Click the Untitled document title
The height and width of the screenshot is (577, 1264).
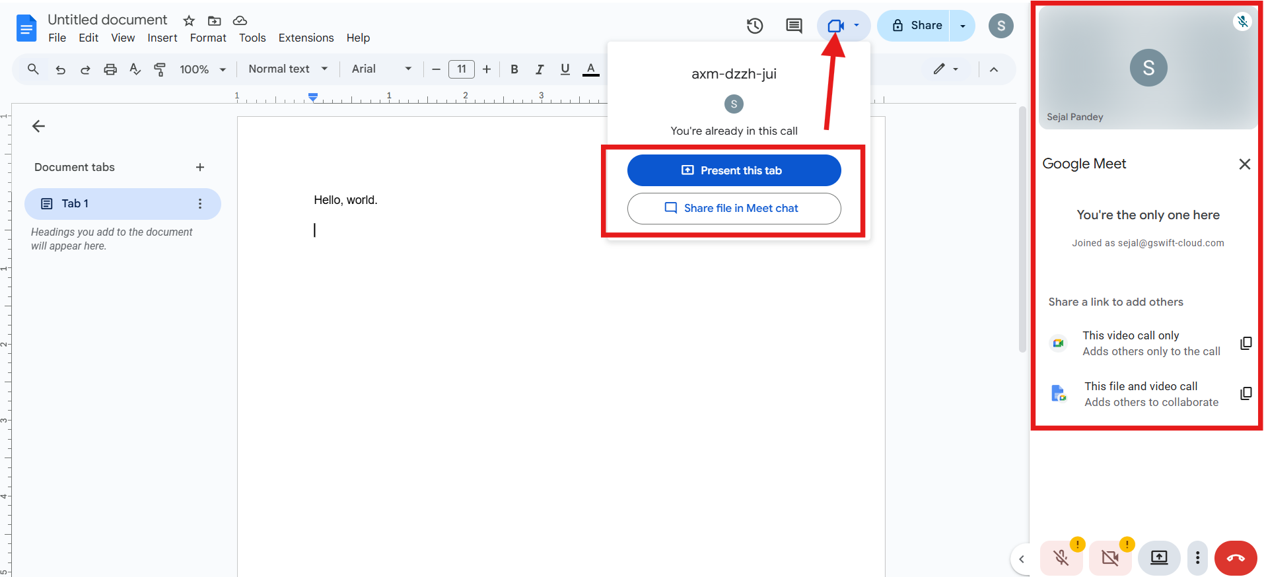108,20
